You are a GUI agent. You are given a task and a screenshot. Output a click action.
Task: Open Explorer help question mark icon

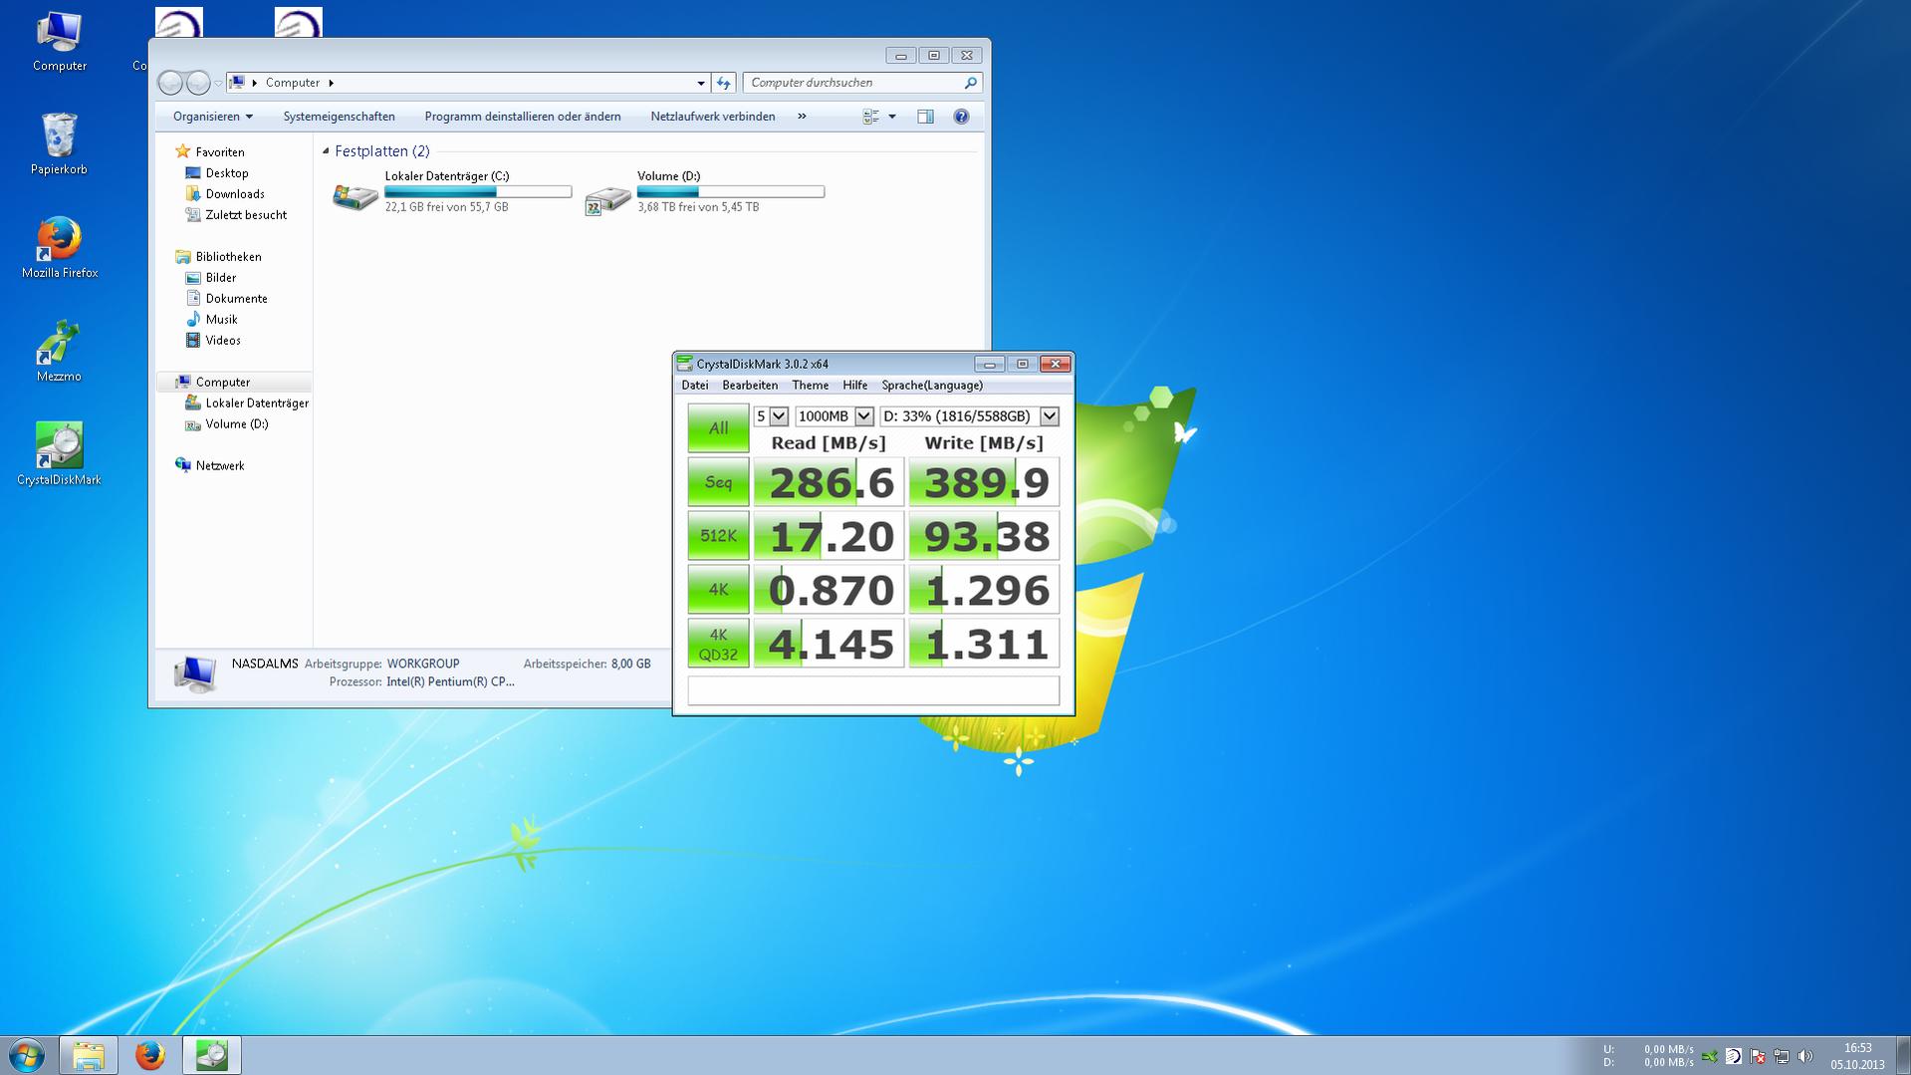[961, 117]
